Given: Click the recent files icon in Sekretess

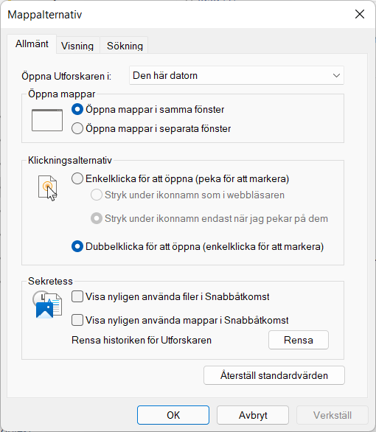Looking at the screenshot, I should [47, 304].
